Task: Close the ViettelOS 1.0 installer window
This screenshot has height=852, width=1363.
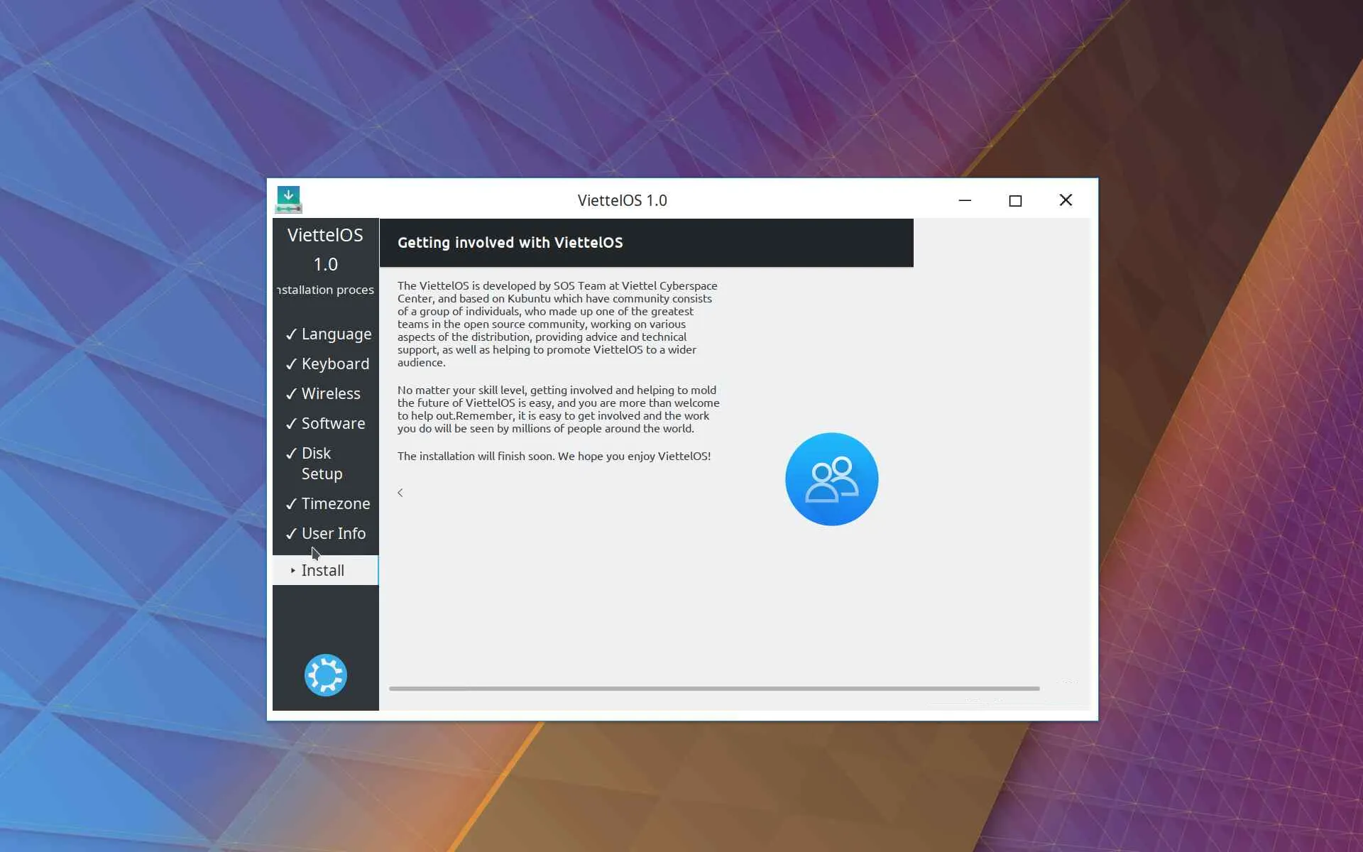Action: click(x=1066, y=200)
